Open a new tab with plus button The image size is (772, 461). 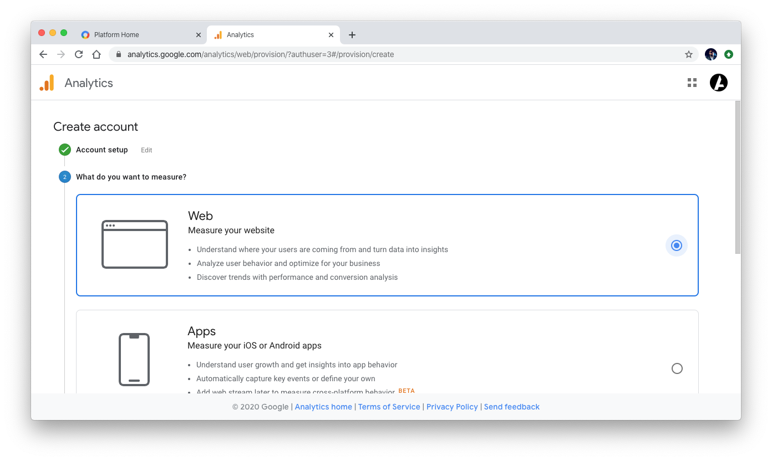click(352, 35)
